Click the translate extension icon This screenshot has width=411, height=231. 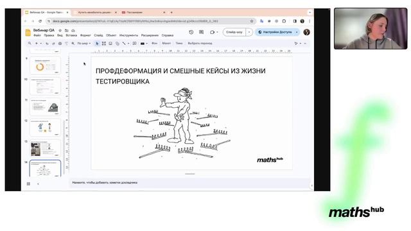click(261, 21)
